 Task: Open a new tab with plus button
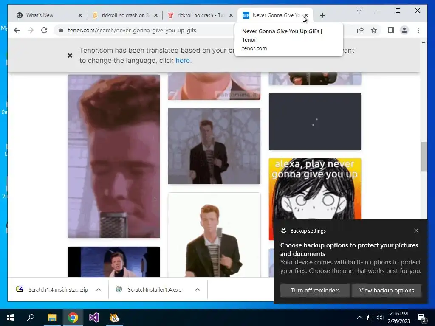tap(322, 15)
